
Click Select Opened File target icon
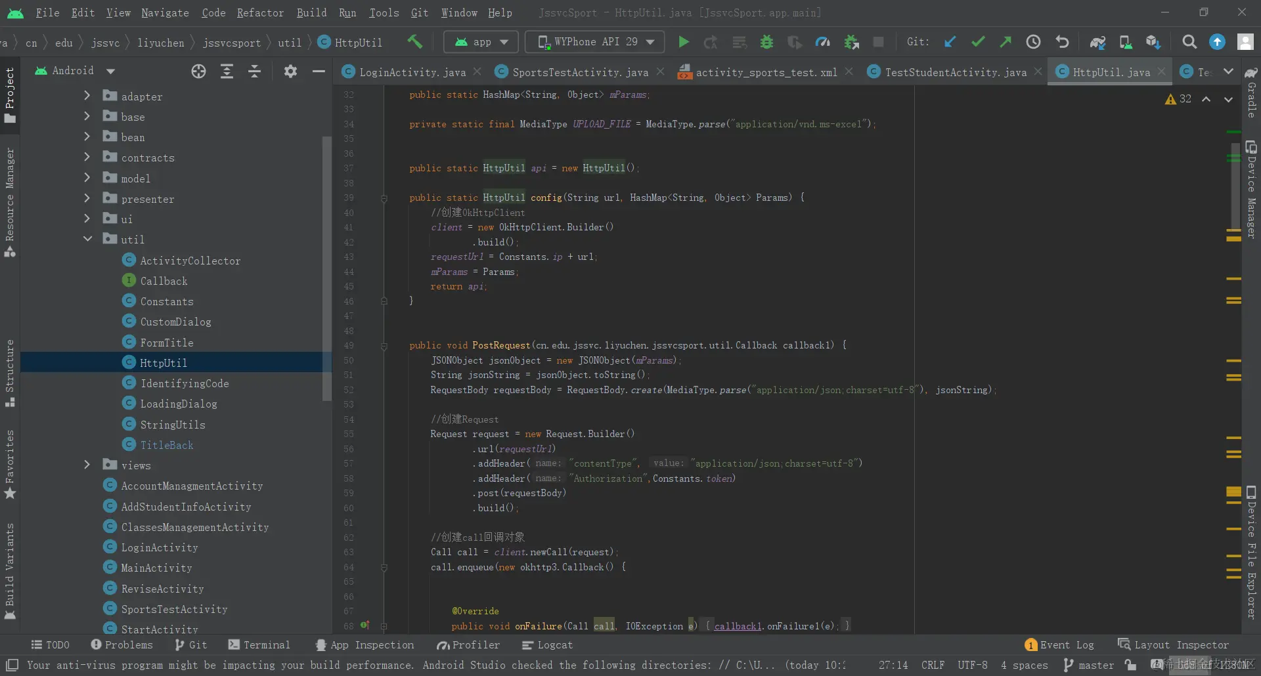click(x=198, y=71)
